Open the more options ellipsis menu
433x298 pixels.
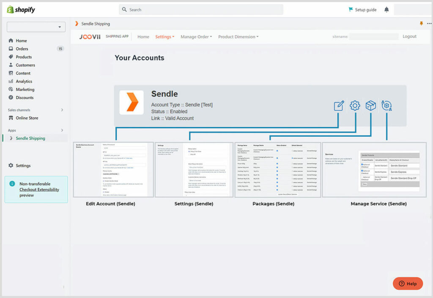click(429, 24)
